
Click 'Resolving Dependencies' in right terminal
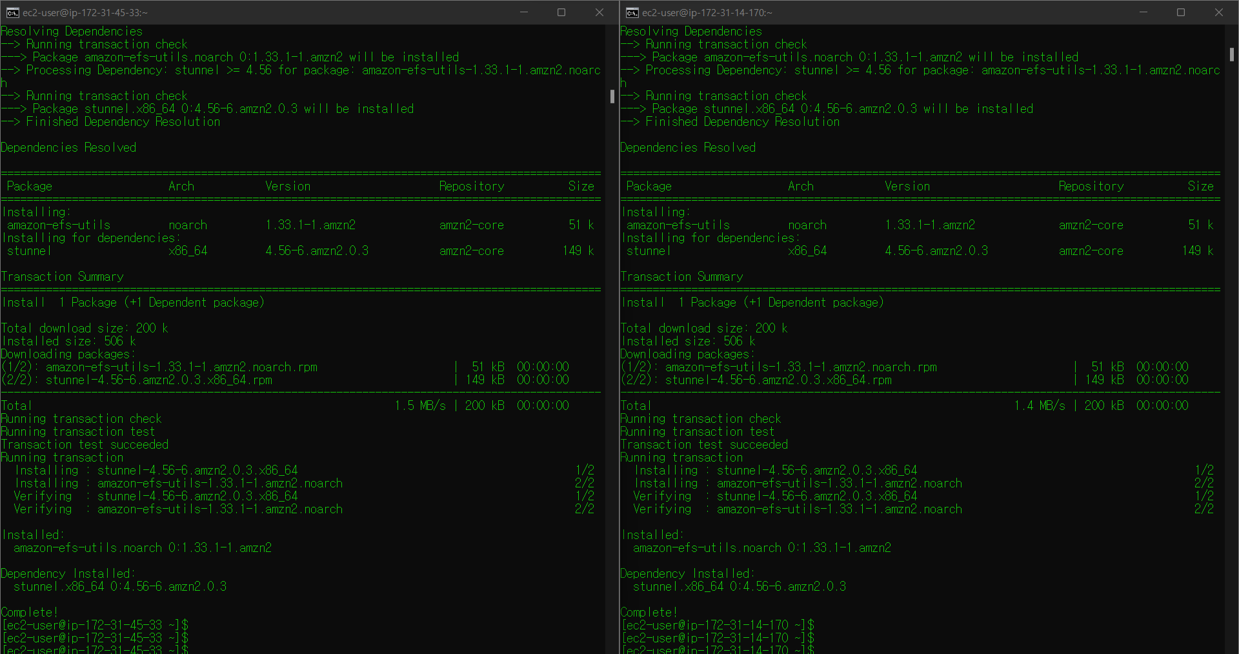pyautogui.click(x=691, y=32)
